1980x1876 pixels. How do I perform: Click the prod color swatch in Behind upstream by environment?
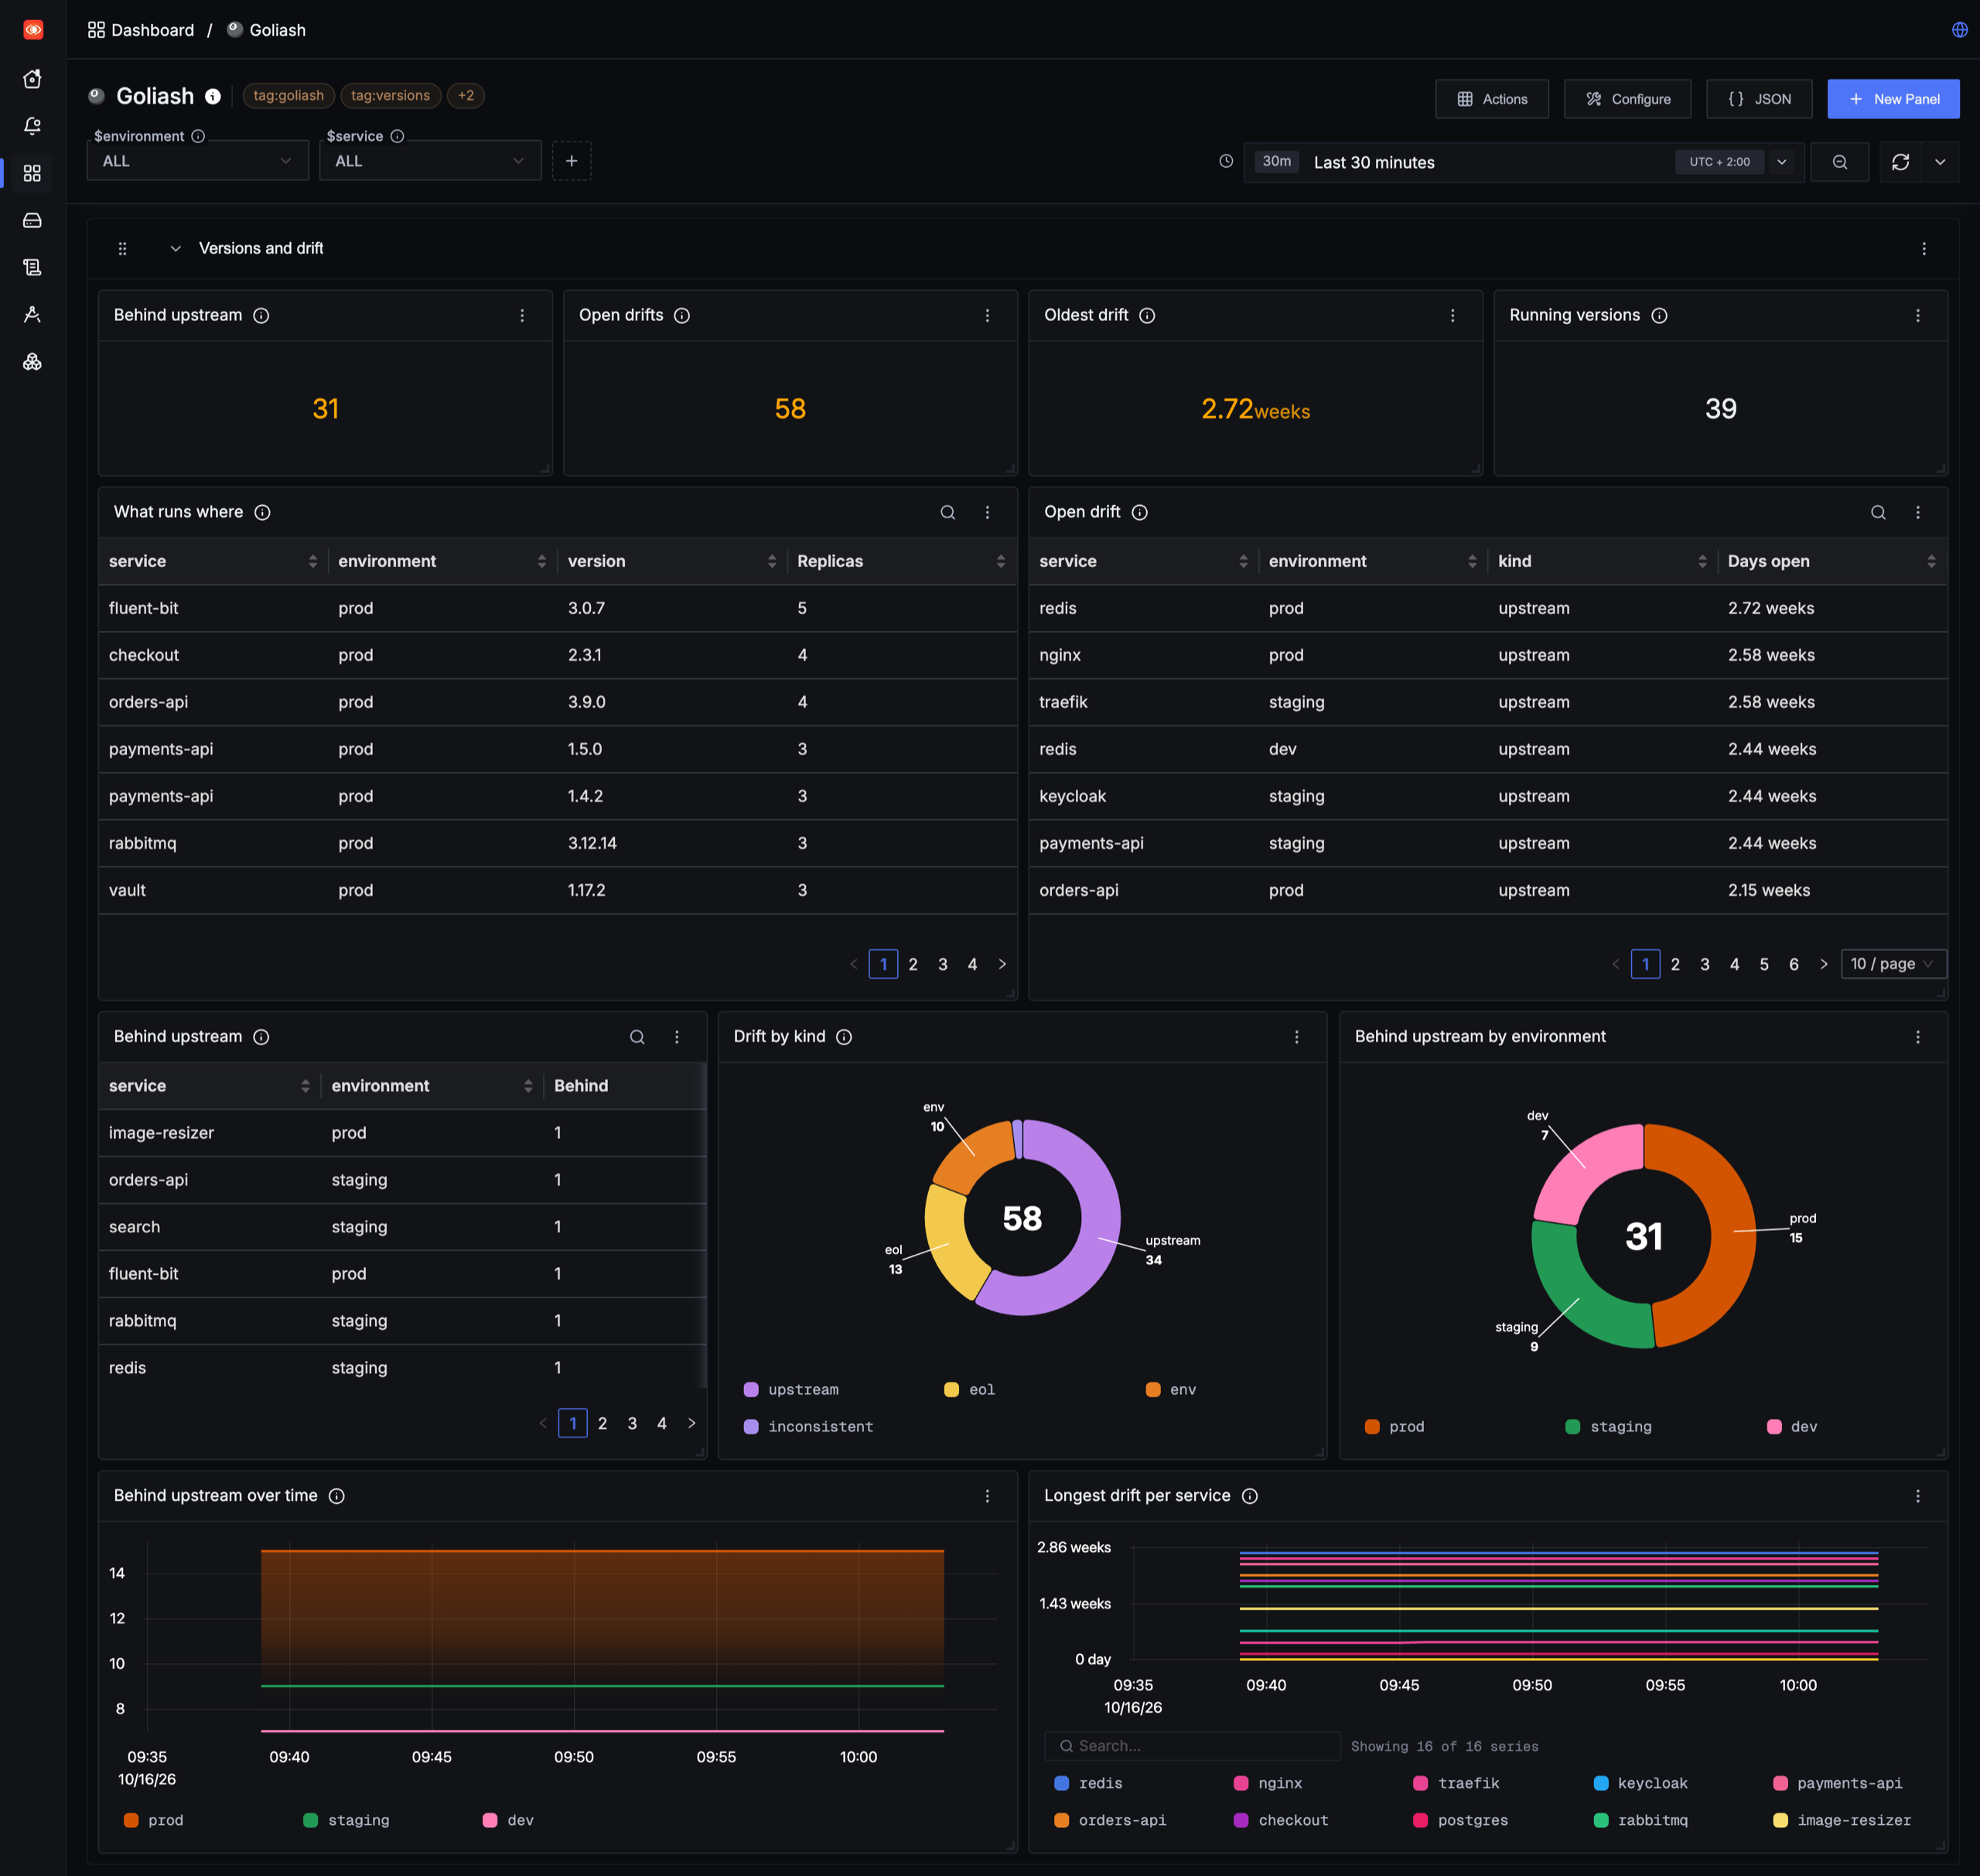click(1371, 1427)
